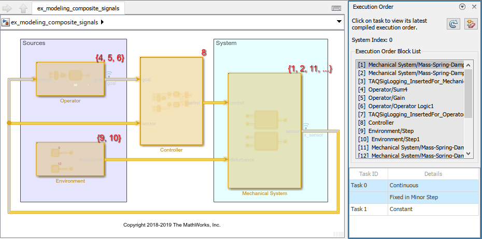Select the Environment subsystem block
The image size is (482, 239).
[x=70, y=159]
